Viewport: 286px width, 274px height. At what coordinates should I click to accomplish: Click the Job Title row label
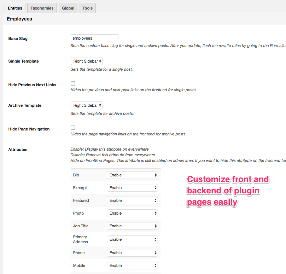tap(81, 226)
